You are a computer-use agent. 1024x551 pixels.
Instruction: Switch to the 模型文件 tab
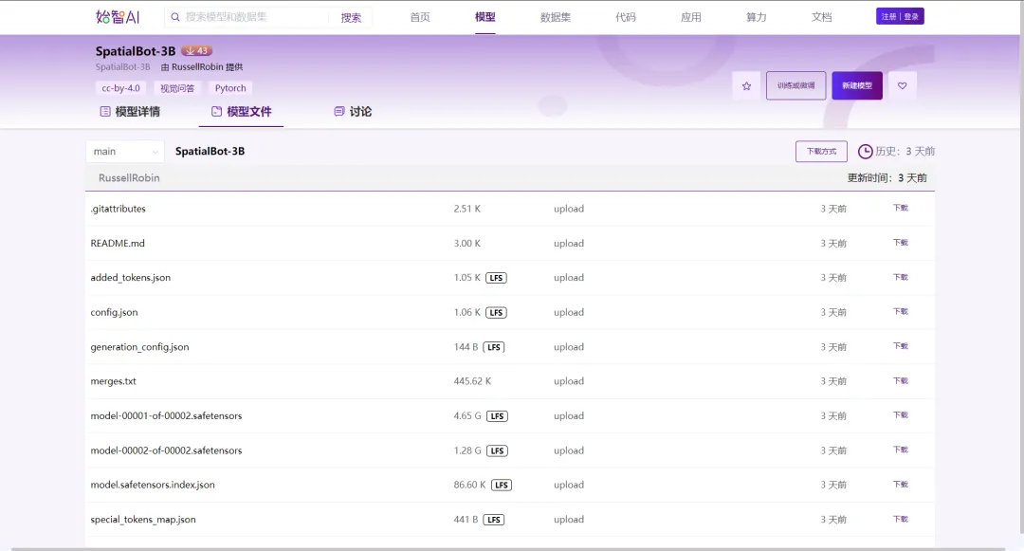click(241, 112)
